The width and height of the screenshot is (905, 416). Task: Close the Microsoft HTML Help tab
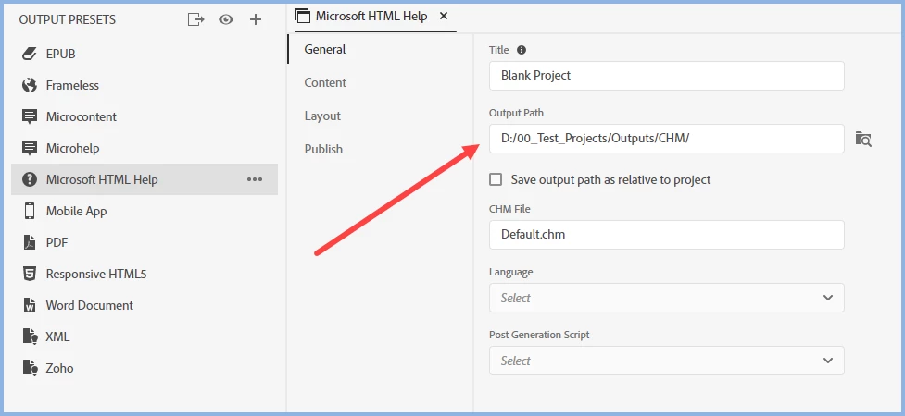pos(444,16)
